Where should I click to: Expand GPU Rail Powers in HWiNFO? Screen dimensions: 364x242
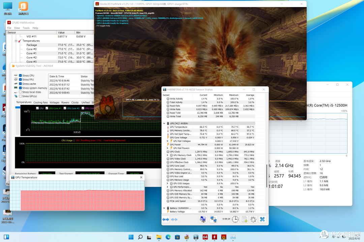tap(168, 148)
